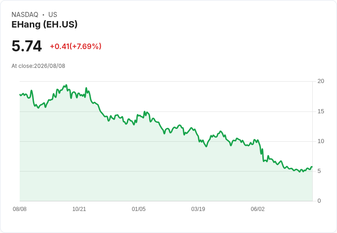Click the 5.74 current price
Screen dimensions: 337x233
(x=27, y=46)
